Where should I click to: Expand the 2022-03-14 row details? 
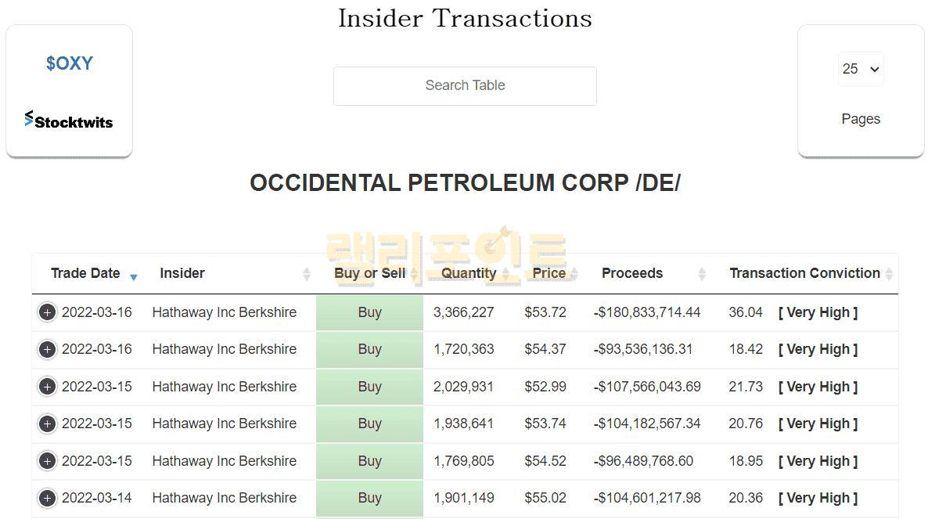[47, 498]
